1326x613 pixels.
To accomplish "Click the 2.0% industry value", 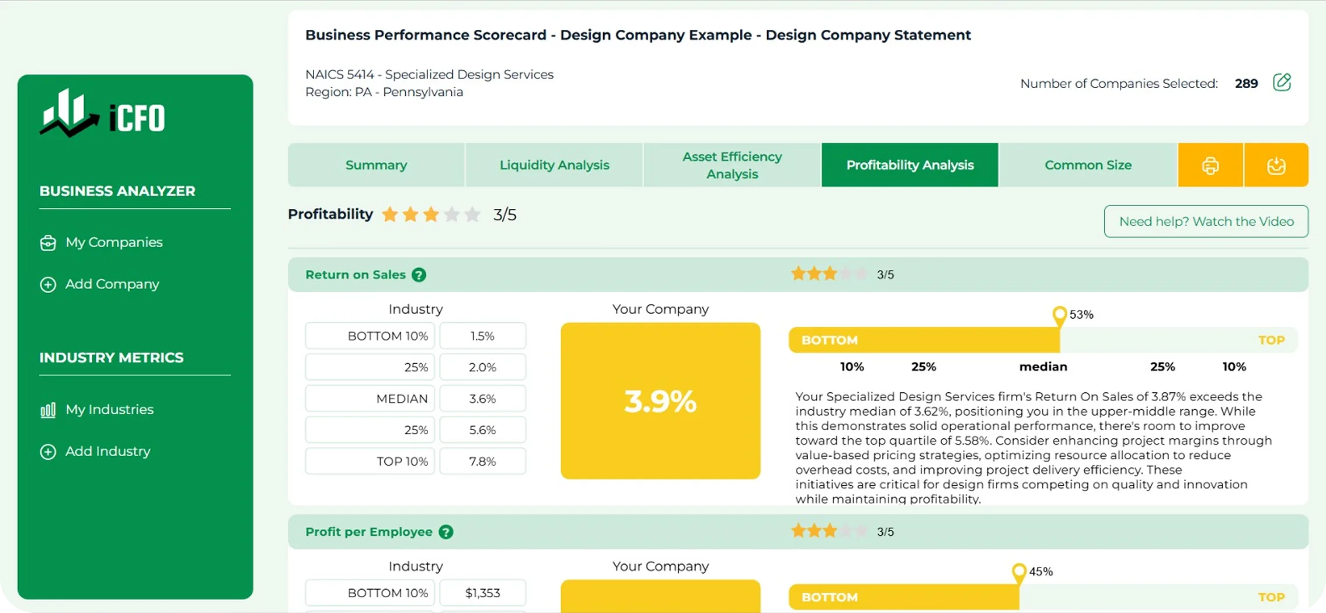I will pos(482,368).
